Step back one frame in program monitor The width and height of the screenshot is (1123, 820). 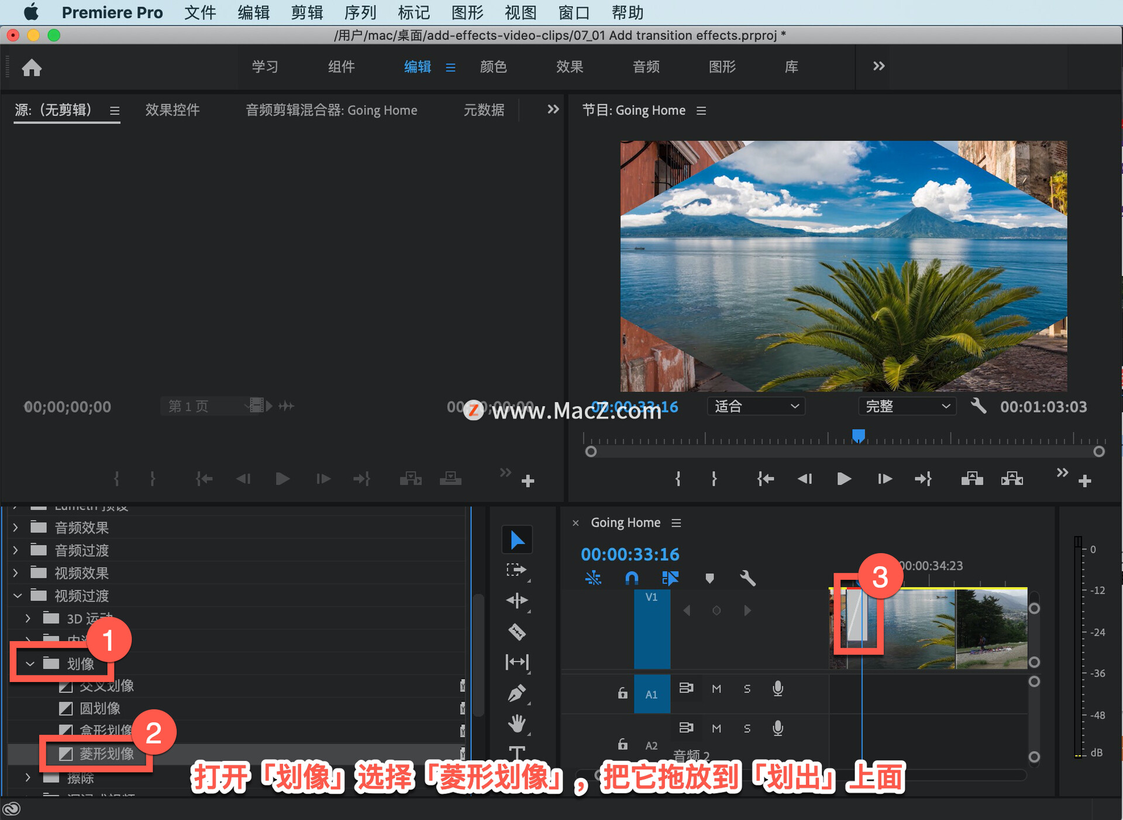(805, 479)
